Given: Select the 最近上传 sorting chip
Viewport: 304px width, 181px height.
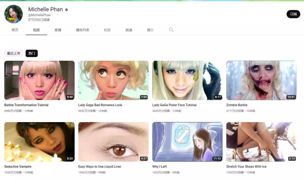Looking at the screenshot, I should click(14, 53).
